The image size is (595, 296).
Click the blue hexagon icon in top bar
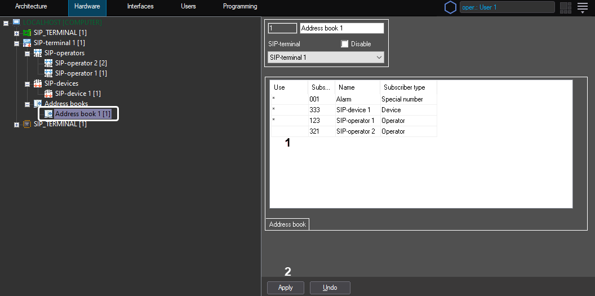(x=450, y=7)
